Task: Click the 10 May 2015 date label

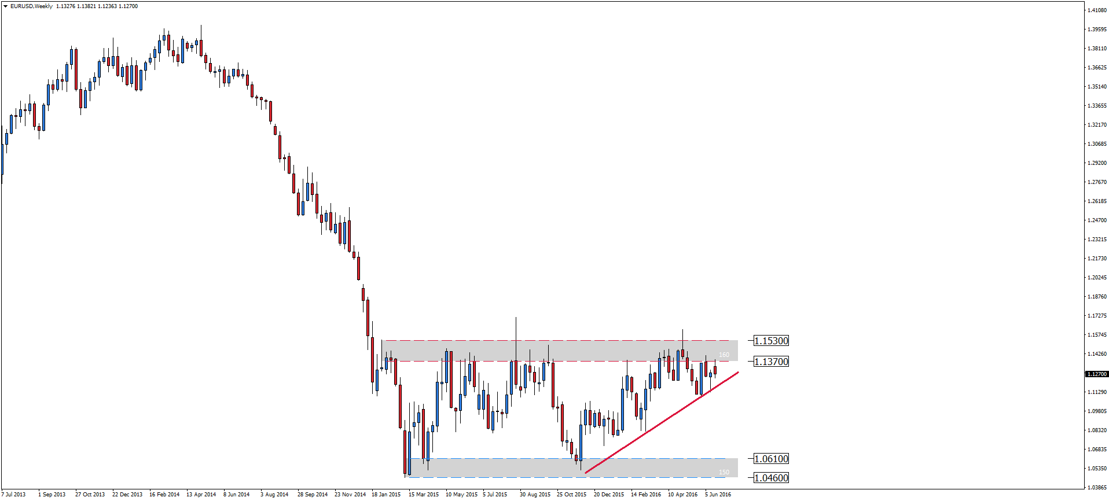Action: point(461,495)
